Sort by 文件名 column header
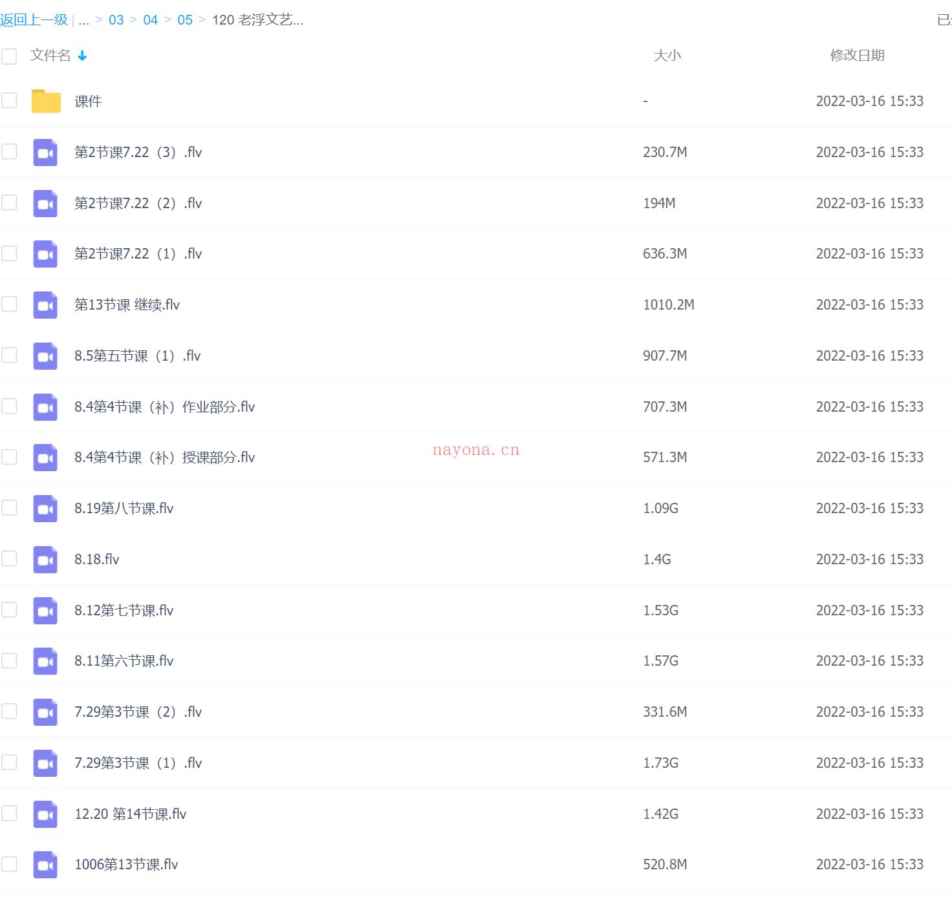952x899 pixels. pyautogui.click(x=50, y=56)
